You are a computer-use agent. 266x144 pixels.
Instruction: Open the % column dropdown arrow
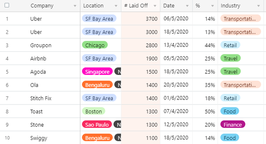213,6
